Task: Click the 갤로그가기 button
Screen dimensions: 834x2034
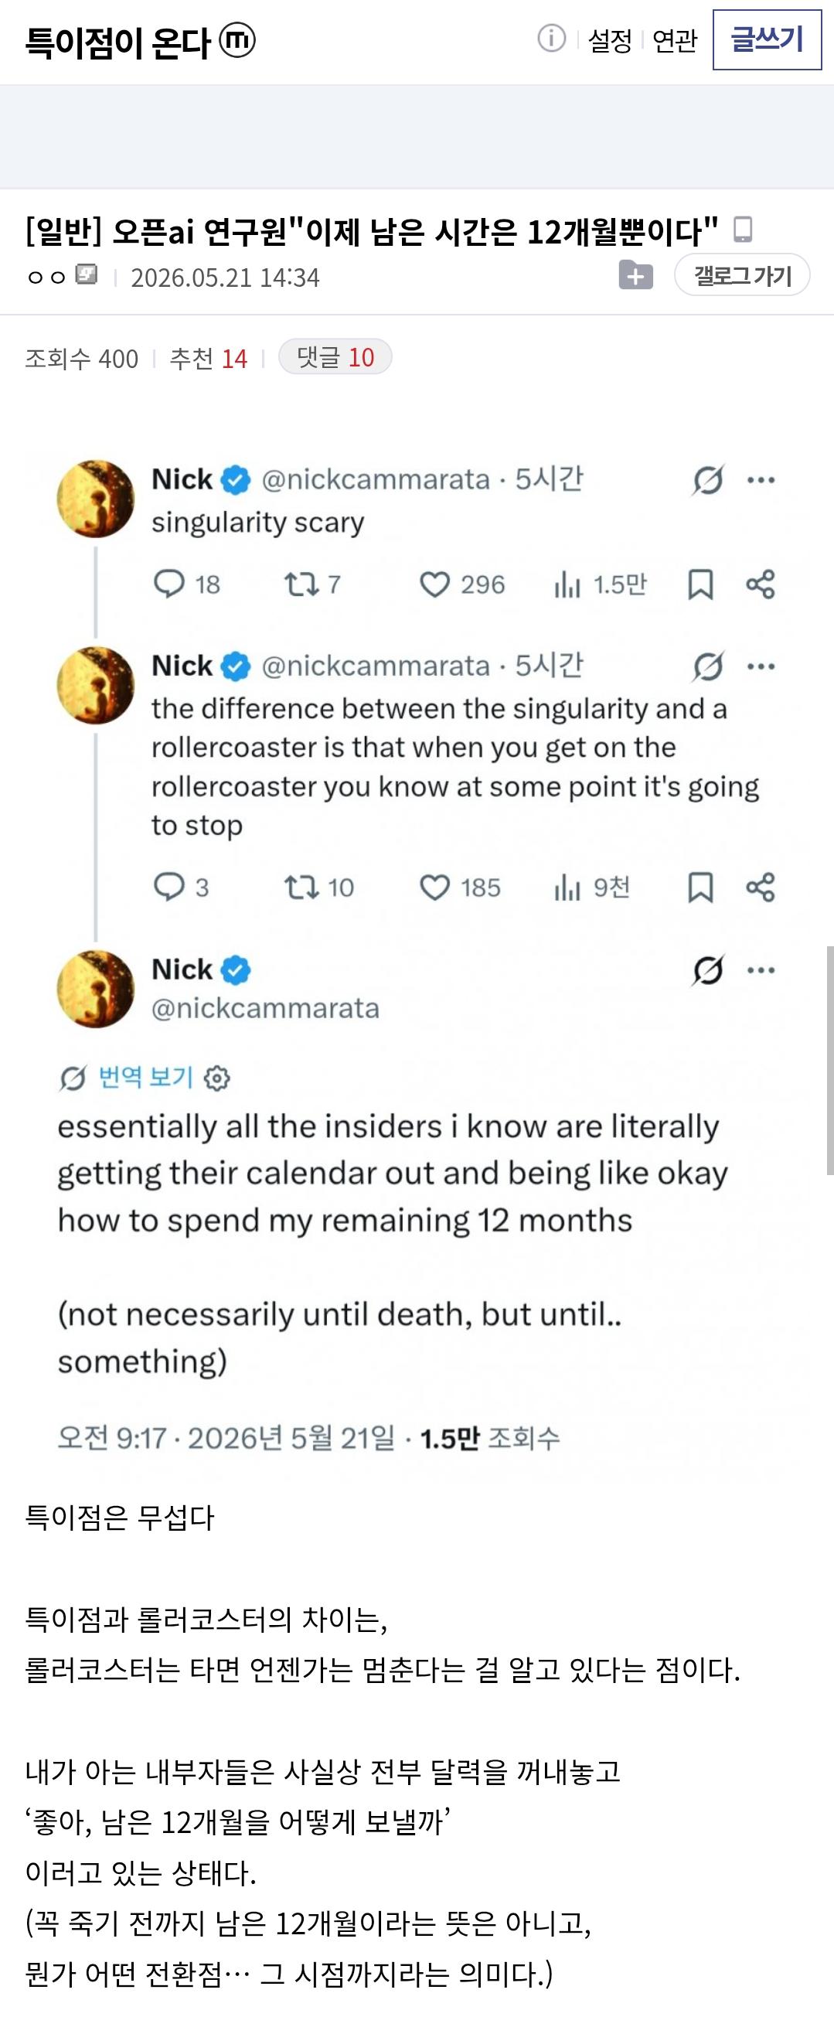Action: pyautogui.click(x=741, y=275)
